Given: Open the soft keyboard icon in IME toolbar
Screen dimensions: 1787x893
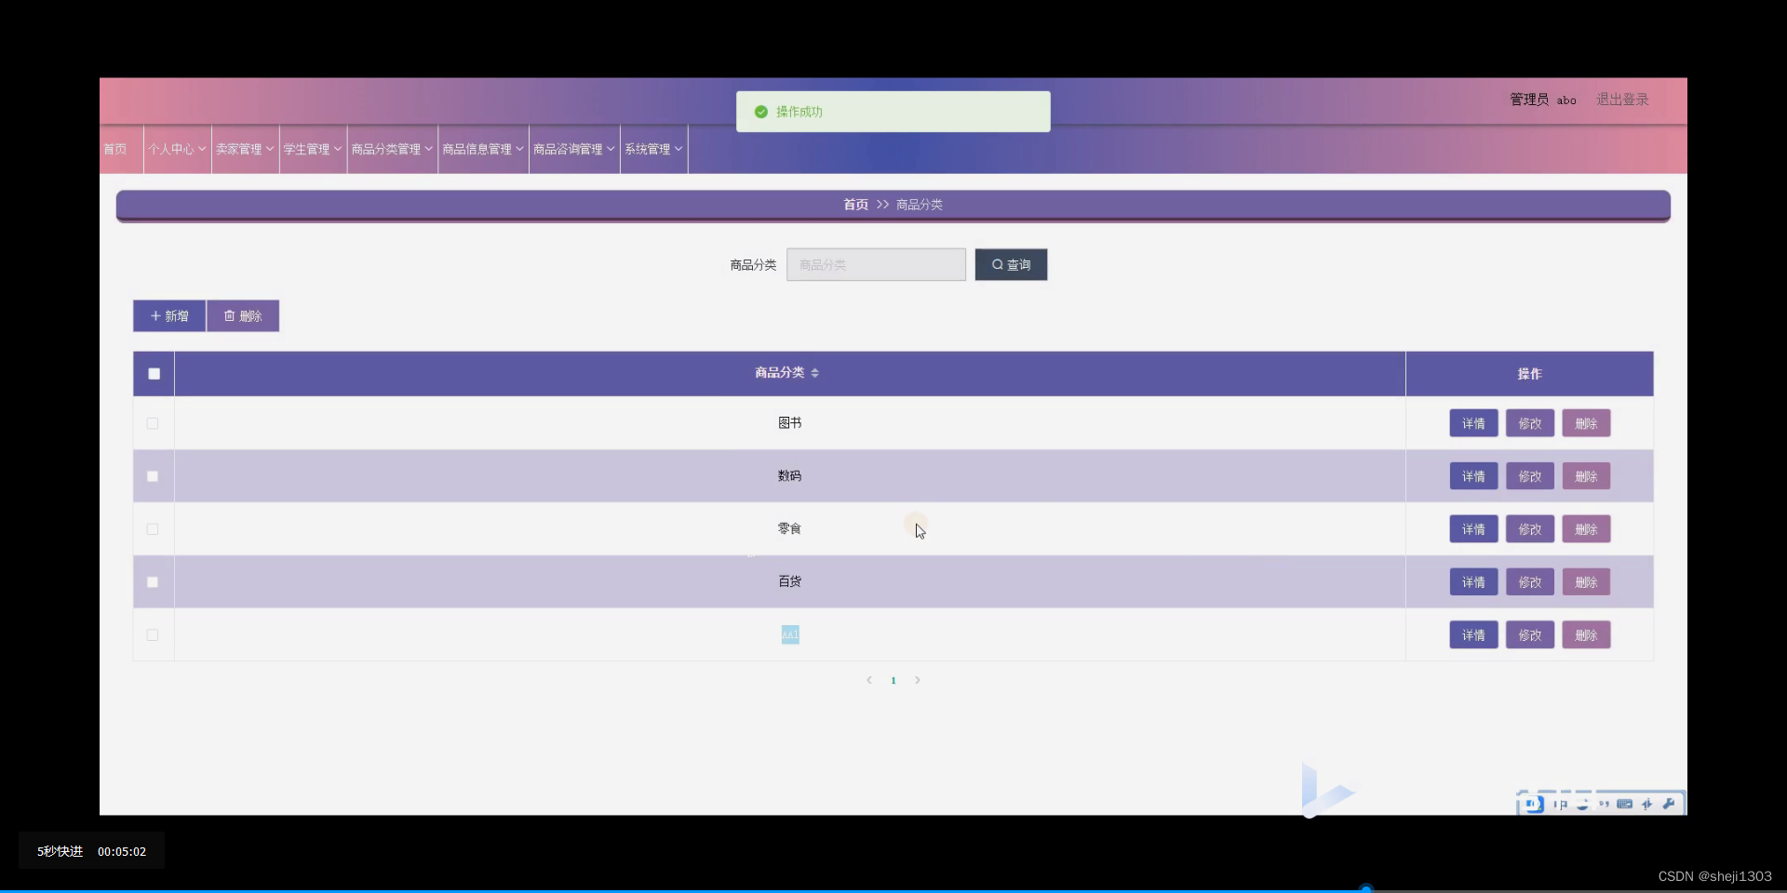Looking at the screenshot, I should pos(1625,804).
